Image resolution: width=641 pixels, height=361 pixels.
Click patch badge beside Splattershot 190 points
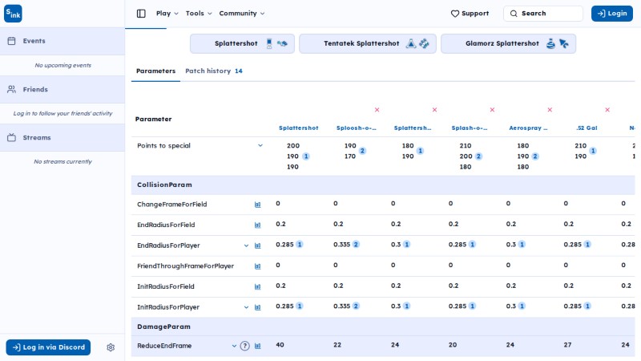tap(306, 156)
